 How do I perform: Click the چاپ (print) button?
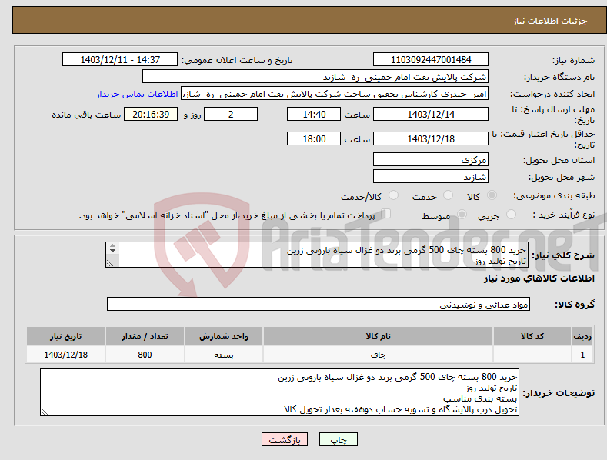pyautogui.click(x=338, y=439)
